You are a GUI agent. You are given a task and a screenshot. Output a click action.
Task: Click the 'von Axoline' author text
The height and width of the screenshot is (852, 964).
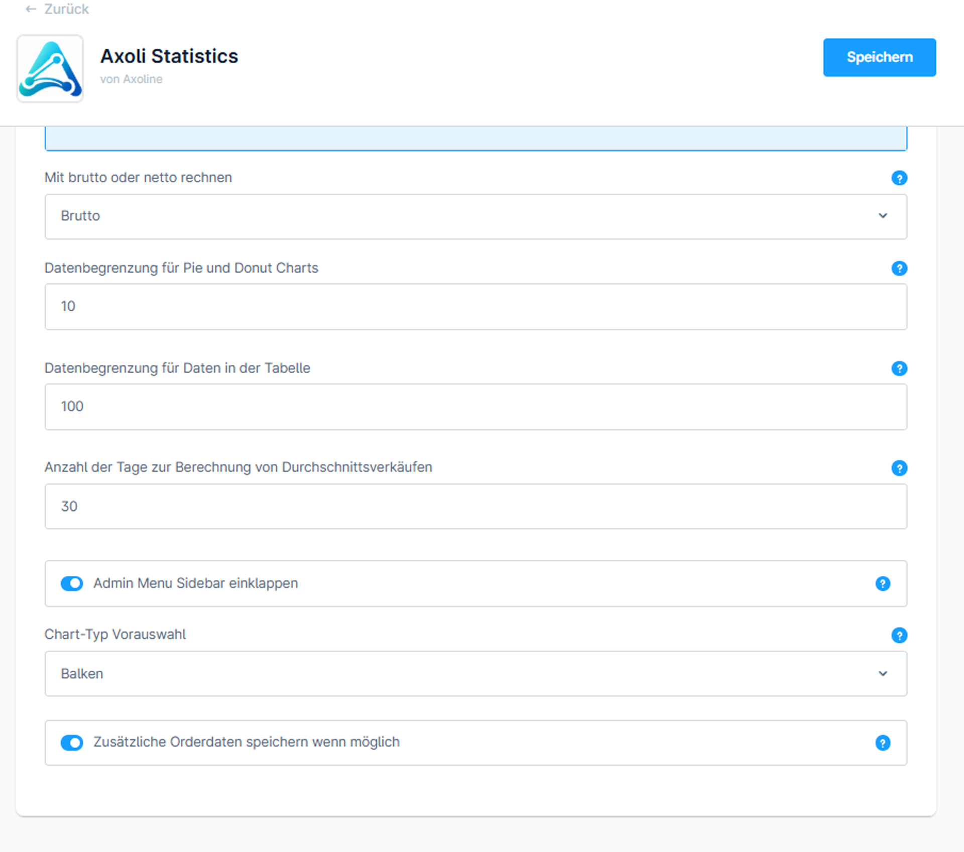click(131, 79)
